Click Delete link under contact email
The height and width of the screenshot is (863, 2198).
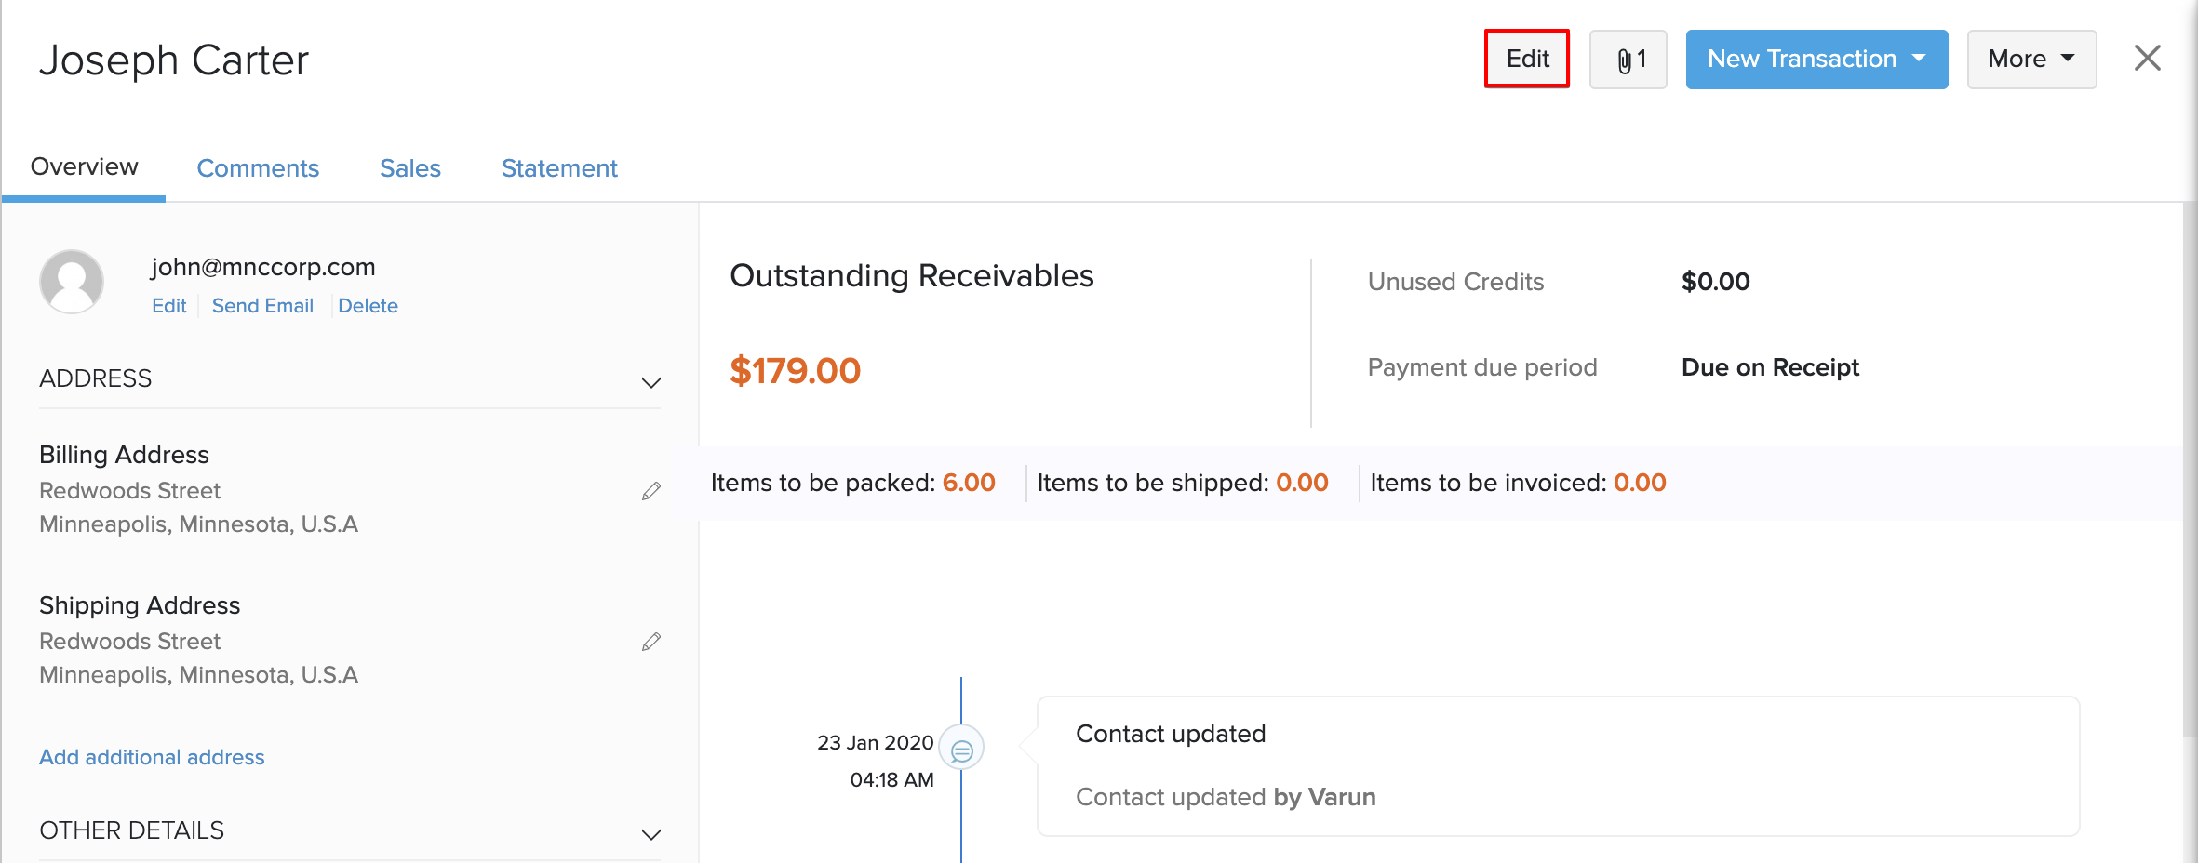click(368, 306)
